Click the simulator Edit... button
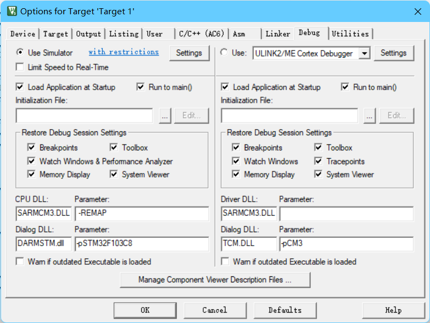The height and width of the screenshot is (323, 430). coord(192,116)
